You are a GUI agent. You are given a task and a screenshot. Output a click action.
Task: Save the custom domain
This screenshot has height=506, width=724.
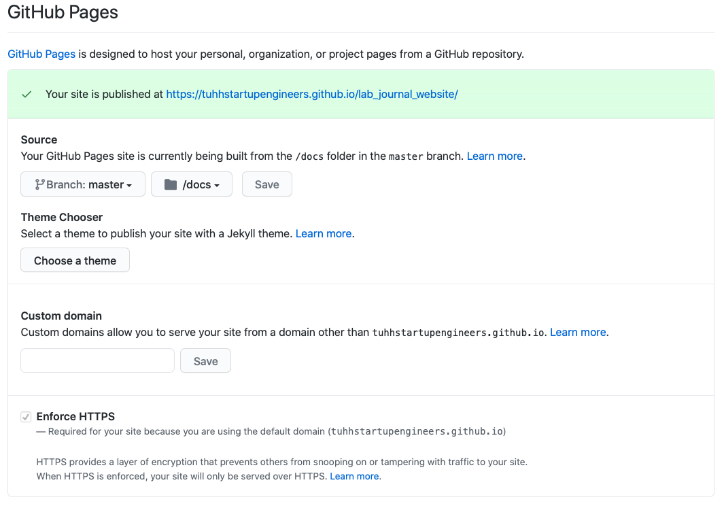205,361
